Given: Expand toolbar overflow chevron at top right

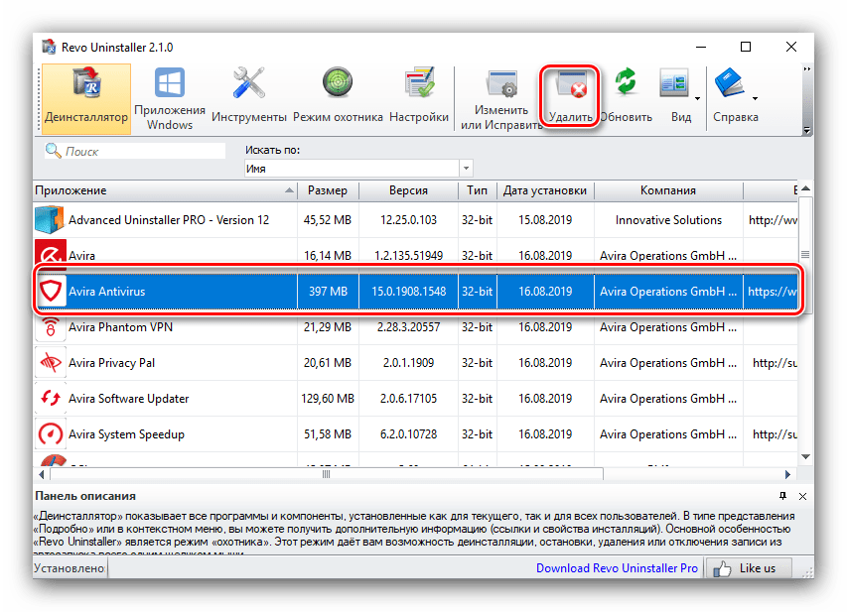Looking at the screenshot, I should [x=807, y=69].
